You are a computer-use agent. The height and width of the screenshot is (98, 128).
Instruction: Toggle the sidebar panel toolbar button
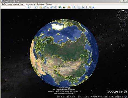[x=36, y=7]
